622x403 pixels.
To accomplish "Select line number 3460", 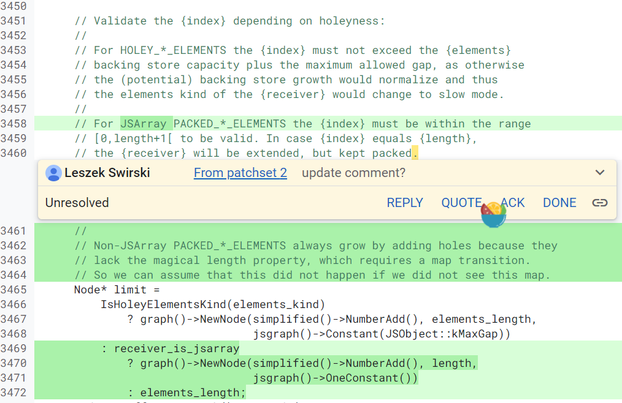I will [x=13, y=153].
